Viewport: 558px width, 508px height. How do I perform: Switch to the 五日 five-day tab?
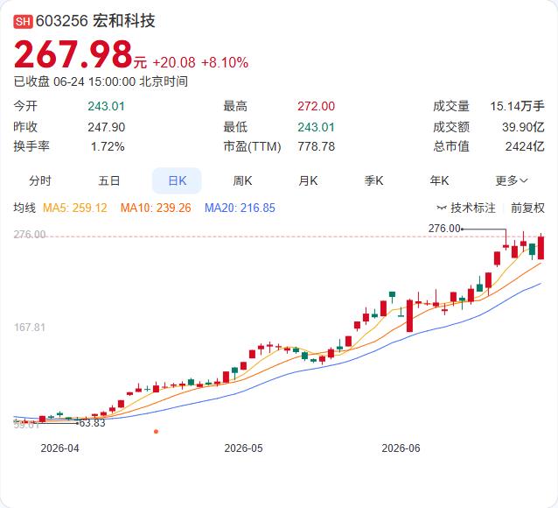[109, 180]
